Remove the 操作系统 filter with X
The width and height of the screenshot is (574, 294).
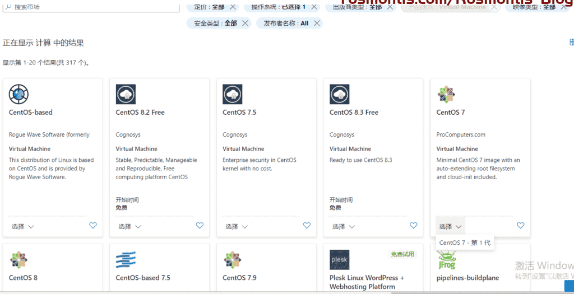coord(314,7)
